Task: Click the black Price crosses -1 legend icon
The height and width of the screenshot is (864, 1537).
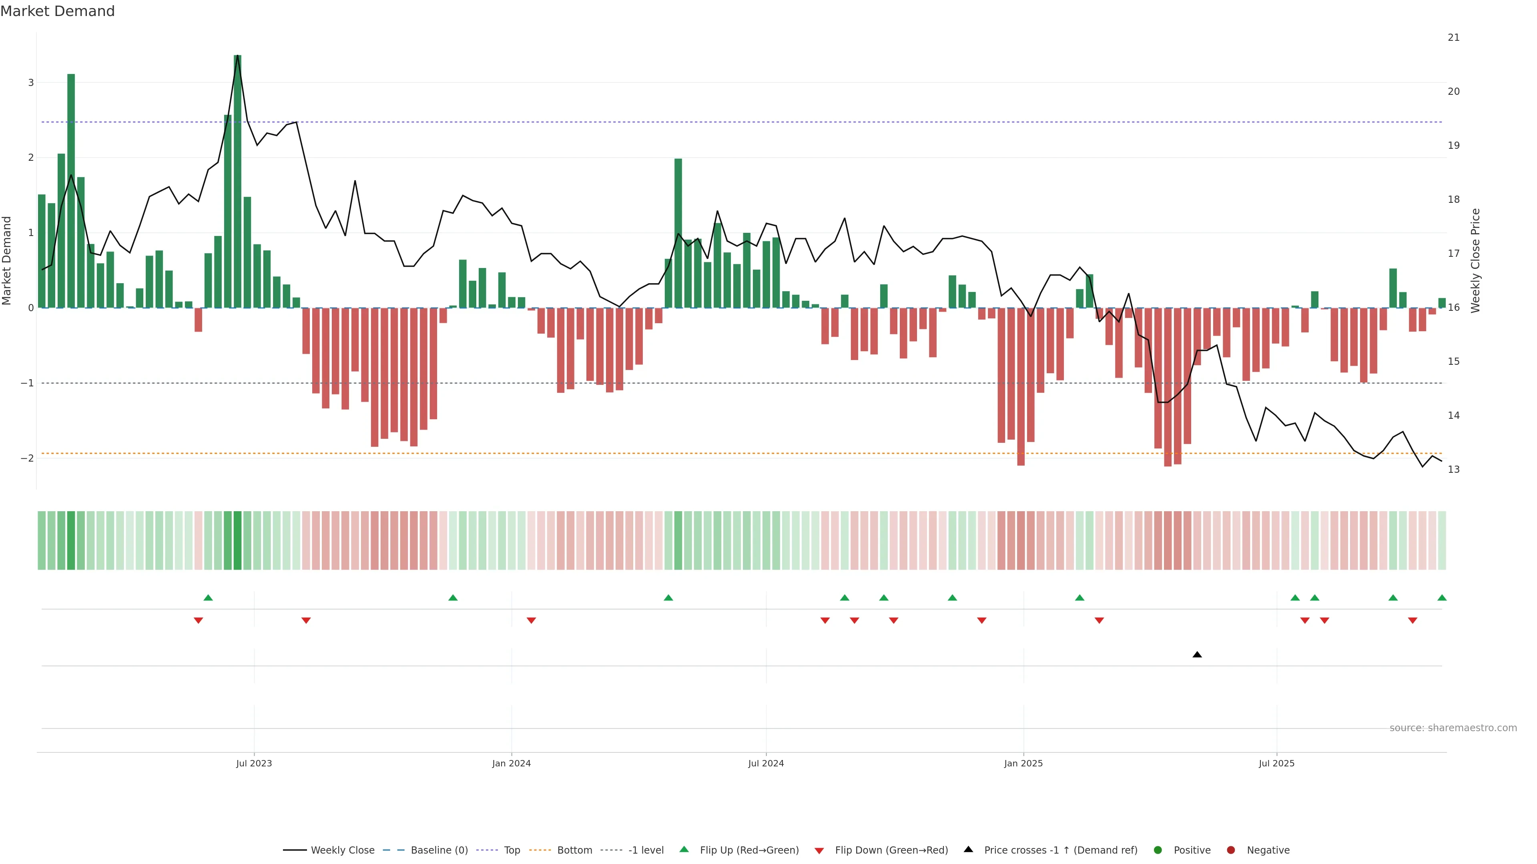Action: point(968,850)
